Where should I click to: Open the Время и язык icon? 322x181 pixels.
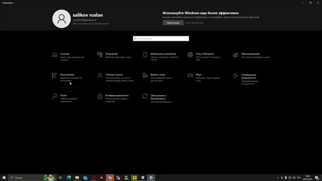click(145, 75)
